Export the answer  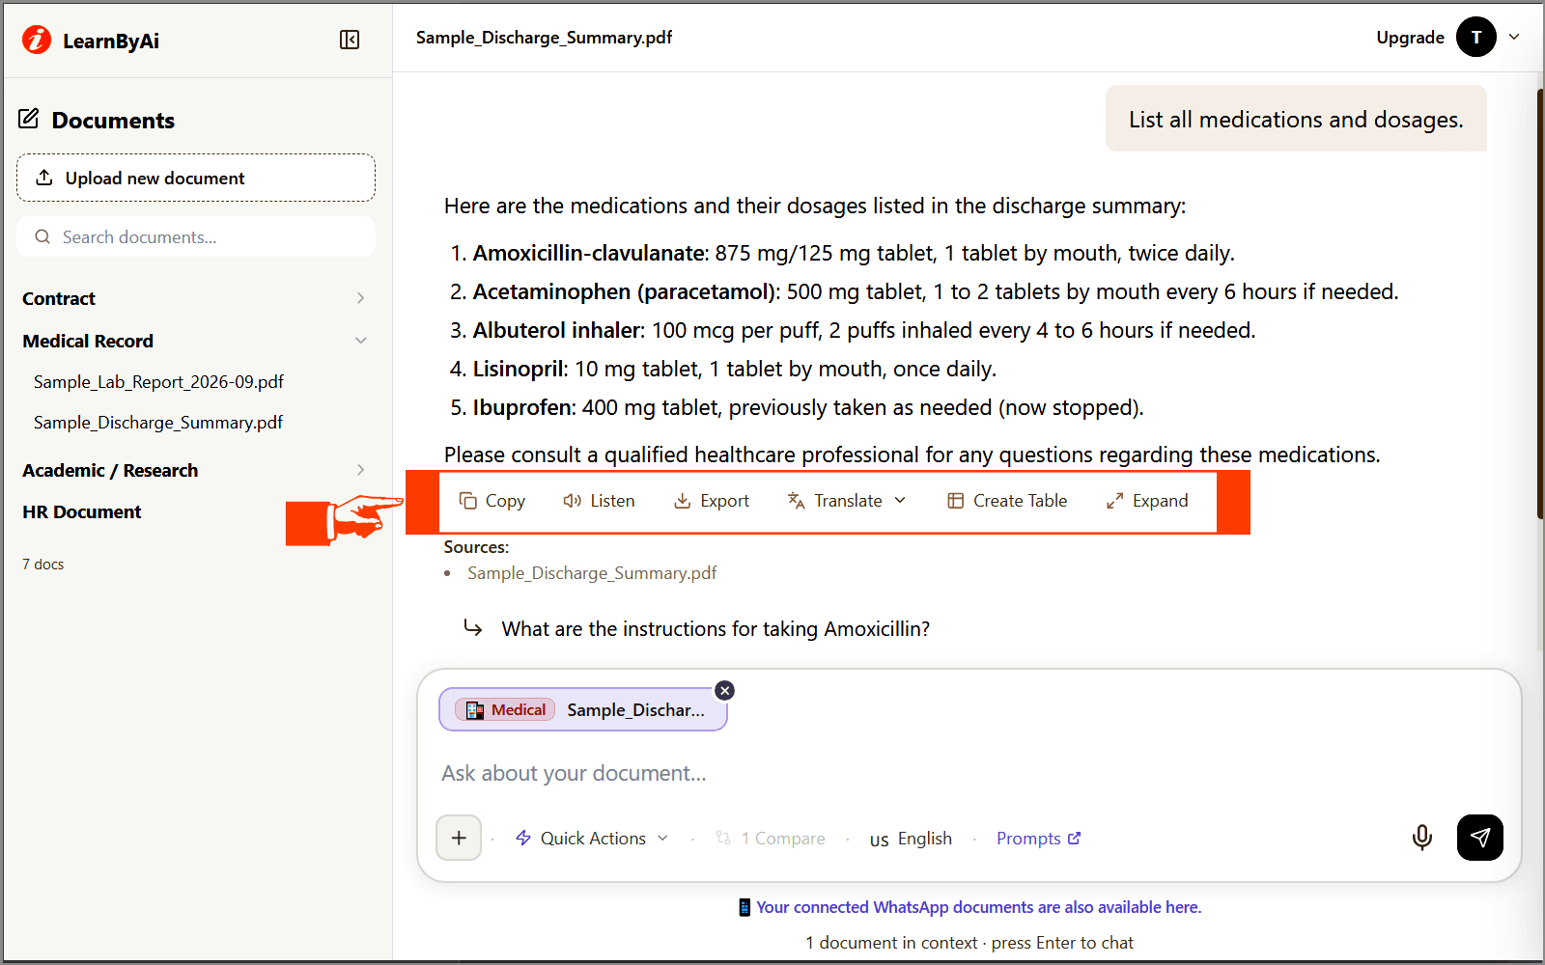click(x=712, y=501)
